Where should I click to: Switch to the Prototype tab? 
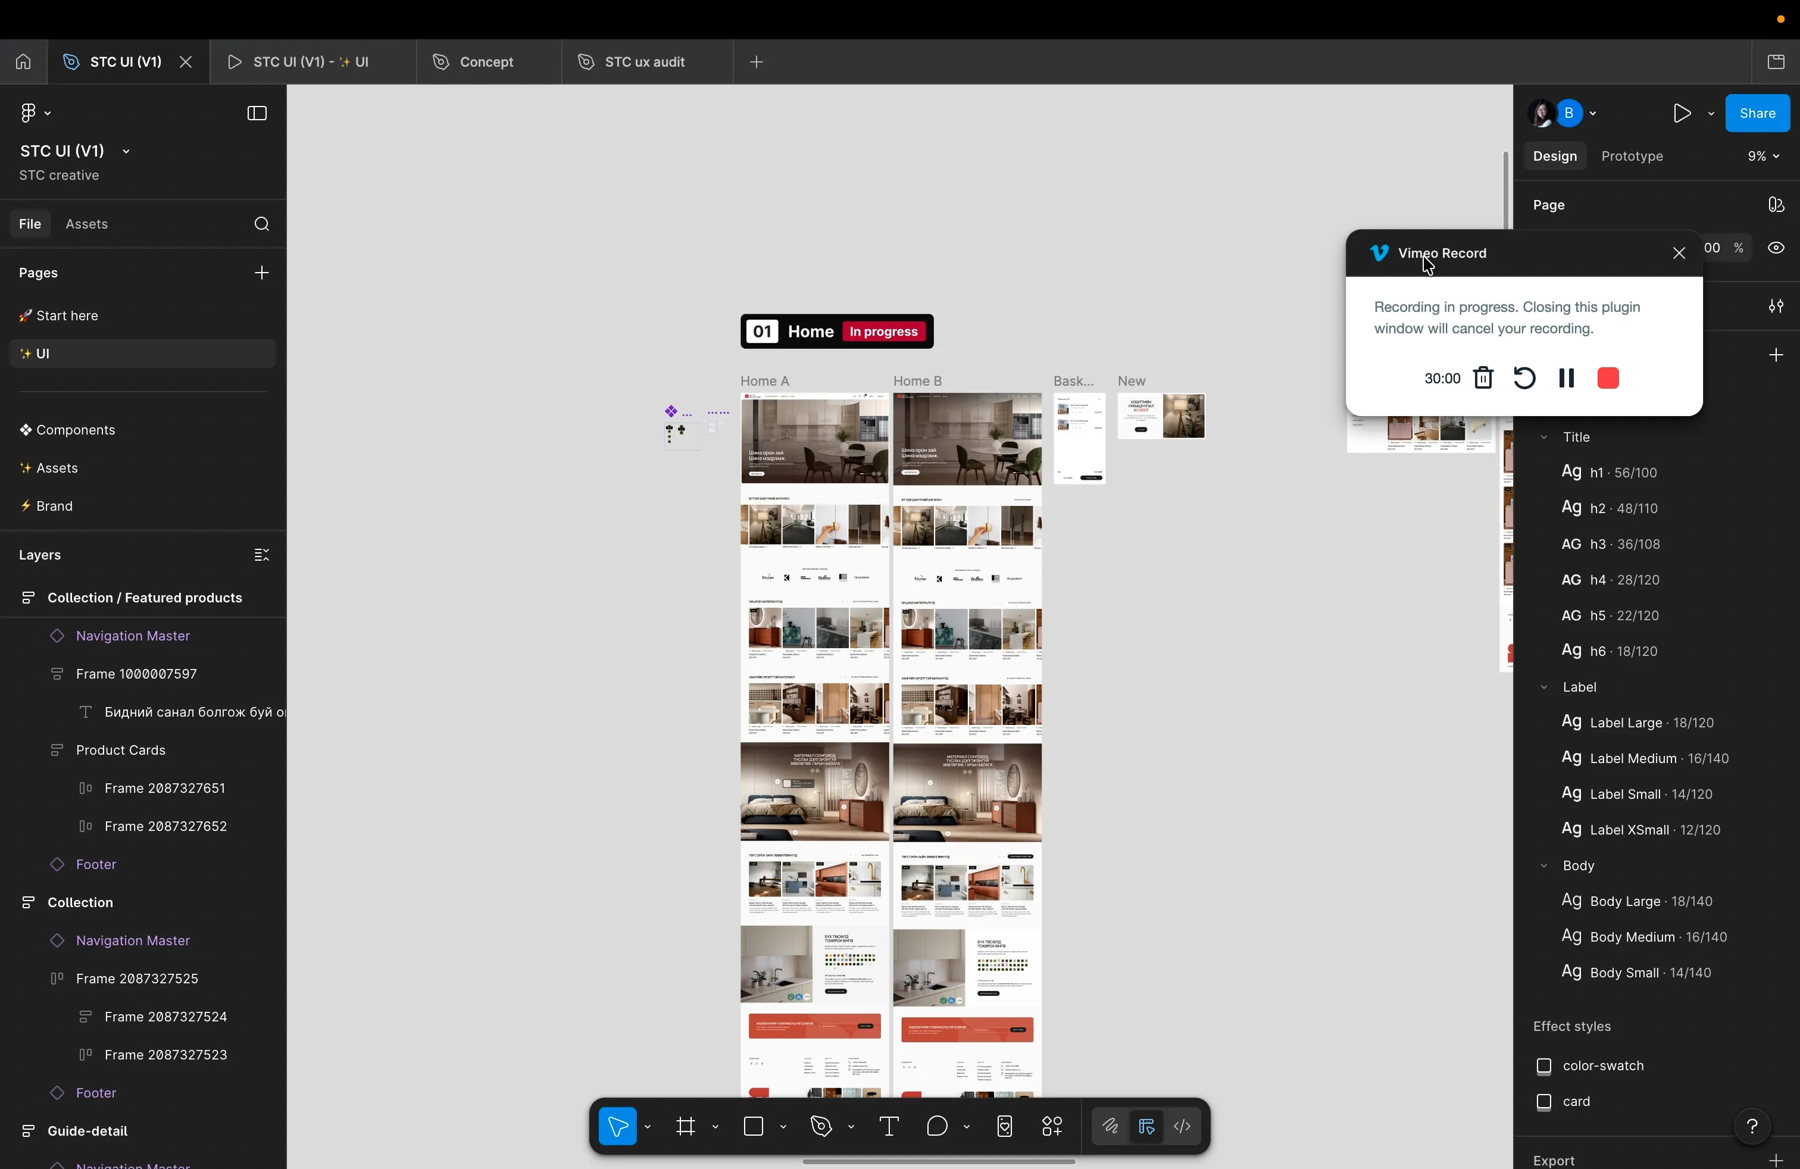1632,157
